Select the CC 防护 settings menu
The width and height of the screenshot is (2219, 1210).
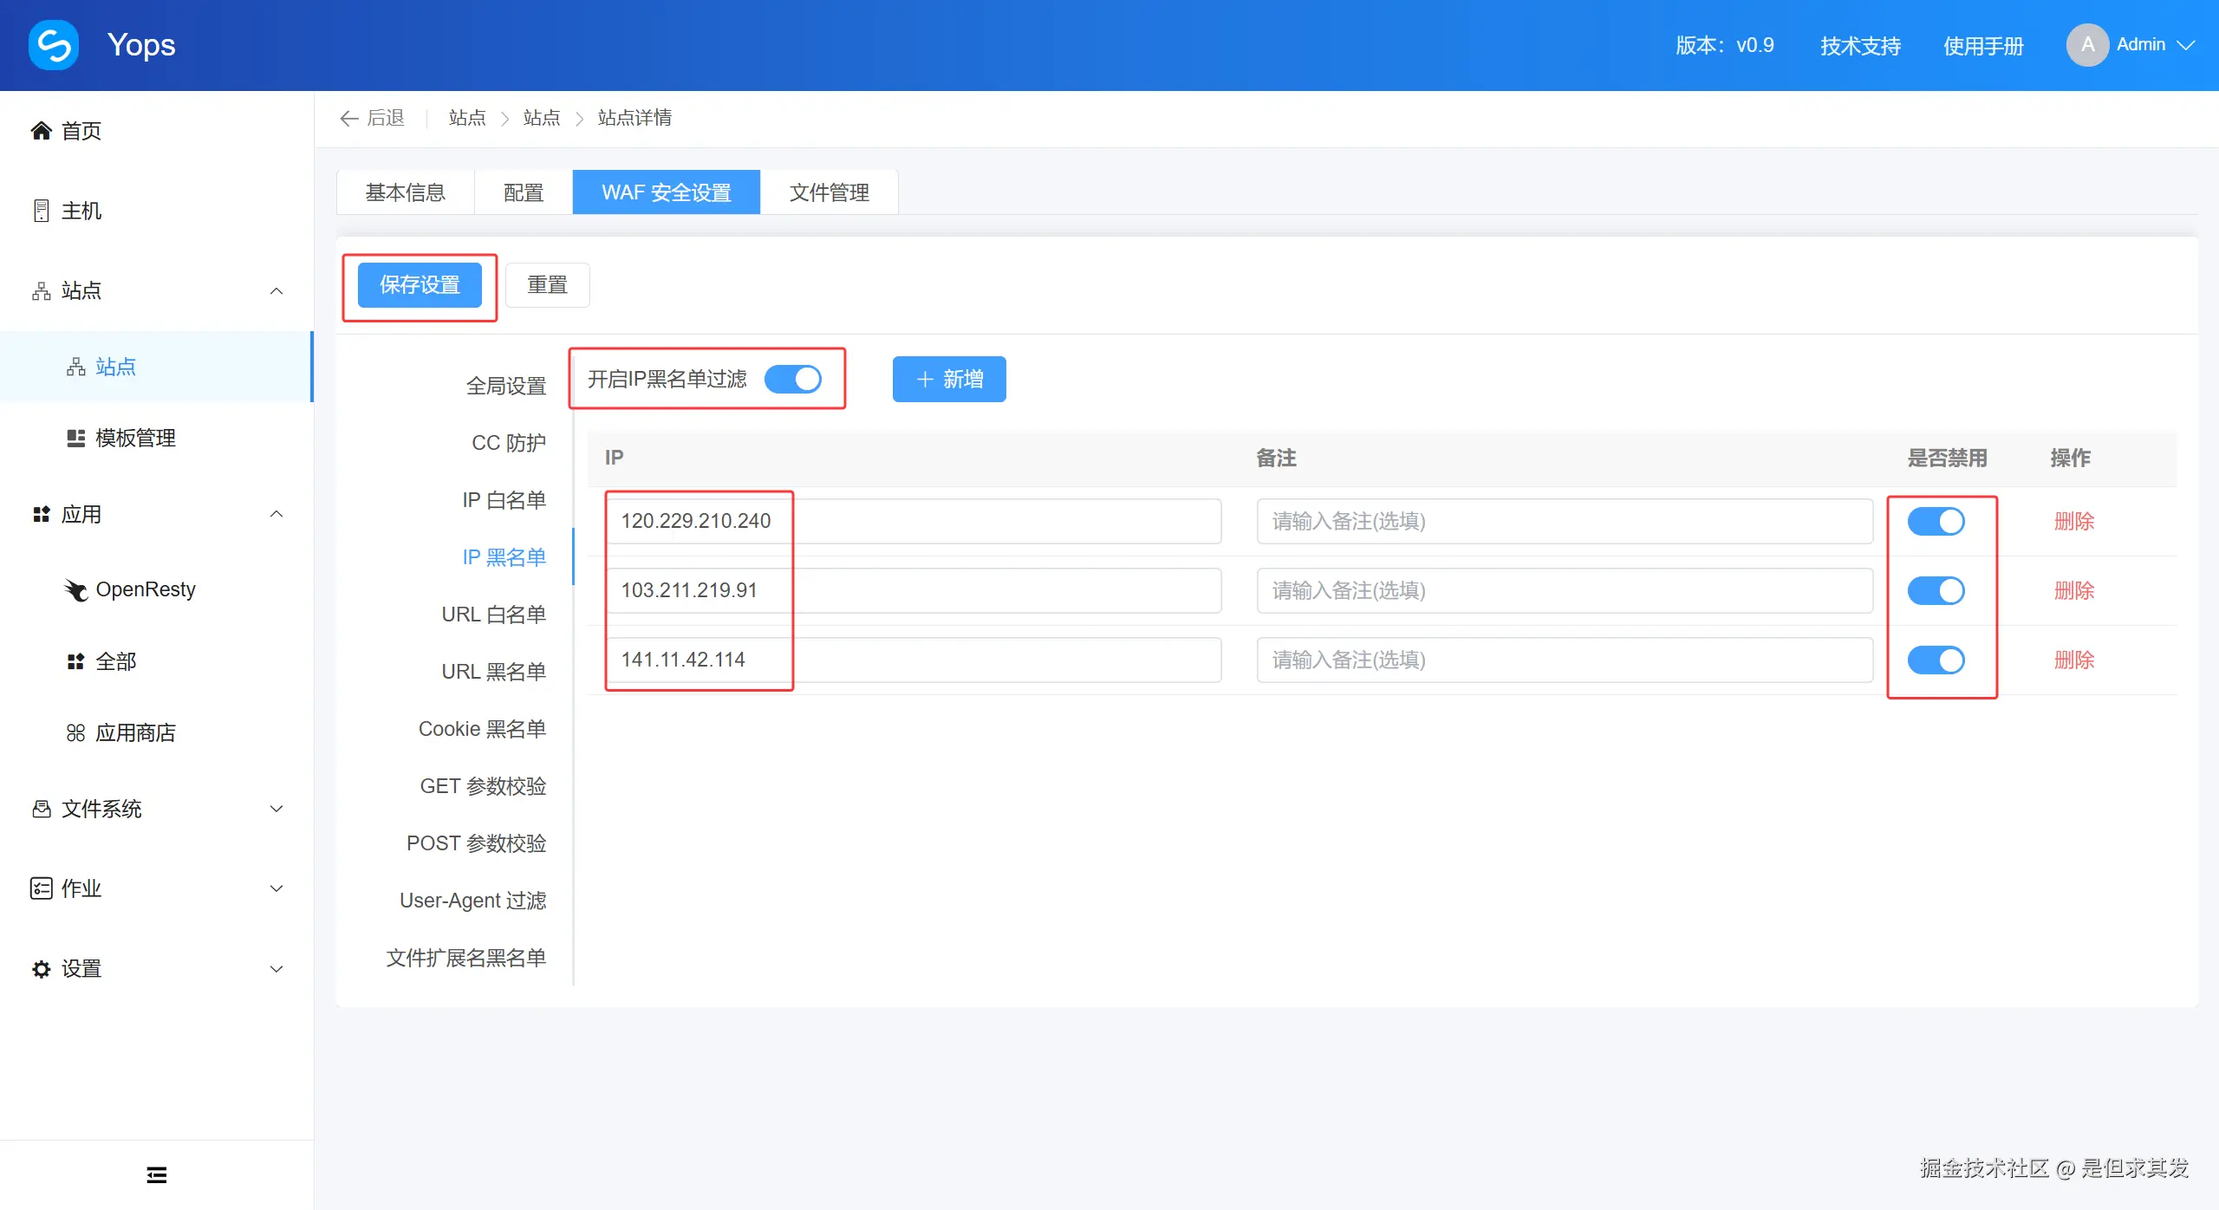508,443
